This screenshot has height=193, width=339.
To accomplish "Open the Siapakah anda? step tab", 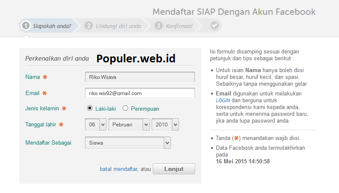I will pos(49,26).
